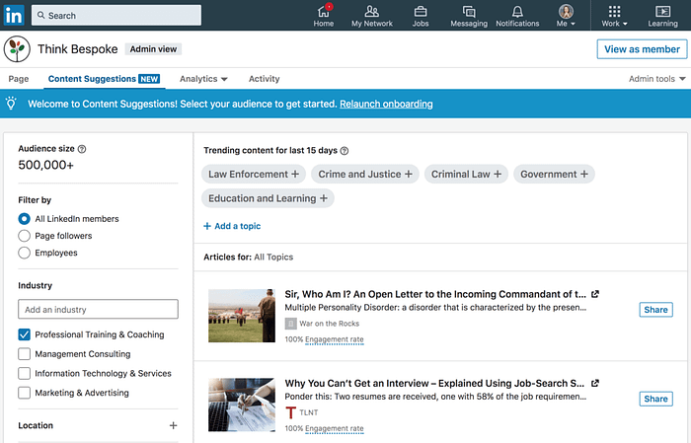Click View as member button

[x=642, y=49]
